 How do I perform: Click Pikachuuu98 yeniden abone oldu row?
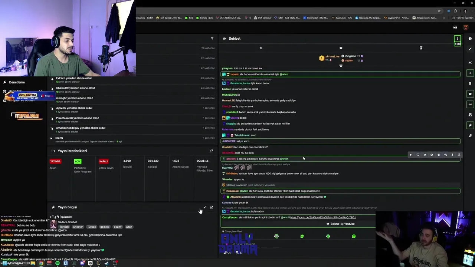pos(132,120)
